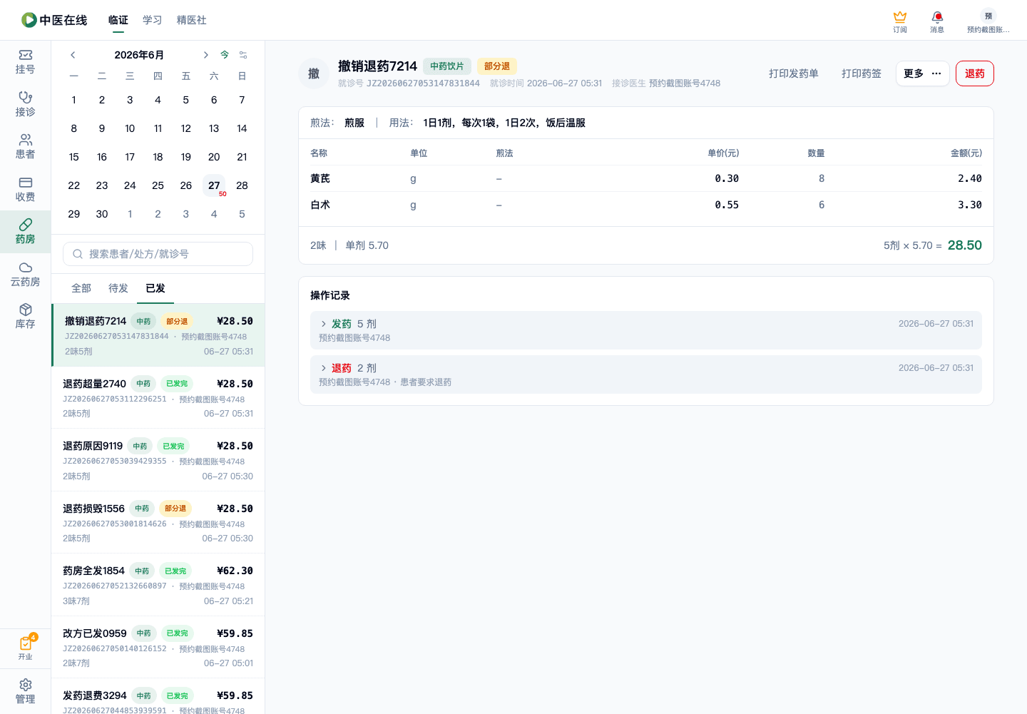This screenshot has width=1027, height=714.
Task: Open the 收费 billing sidebar icon
Action: tap(25, 189)
